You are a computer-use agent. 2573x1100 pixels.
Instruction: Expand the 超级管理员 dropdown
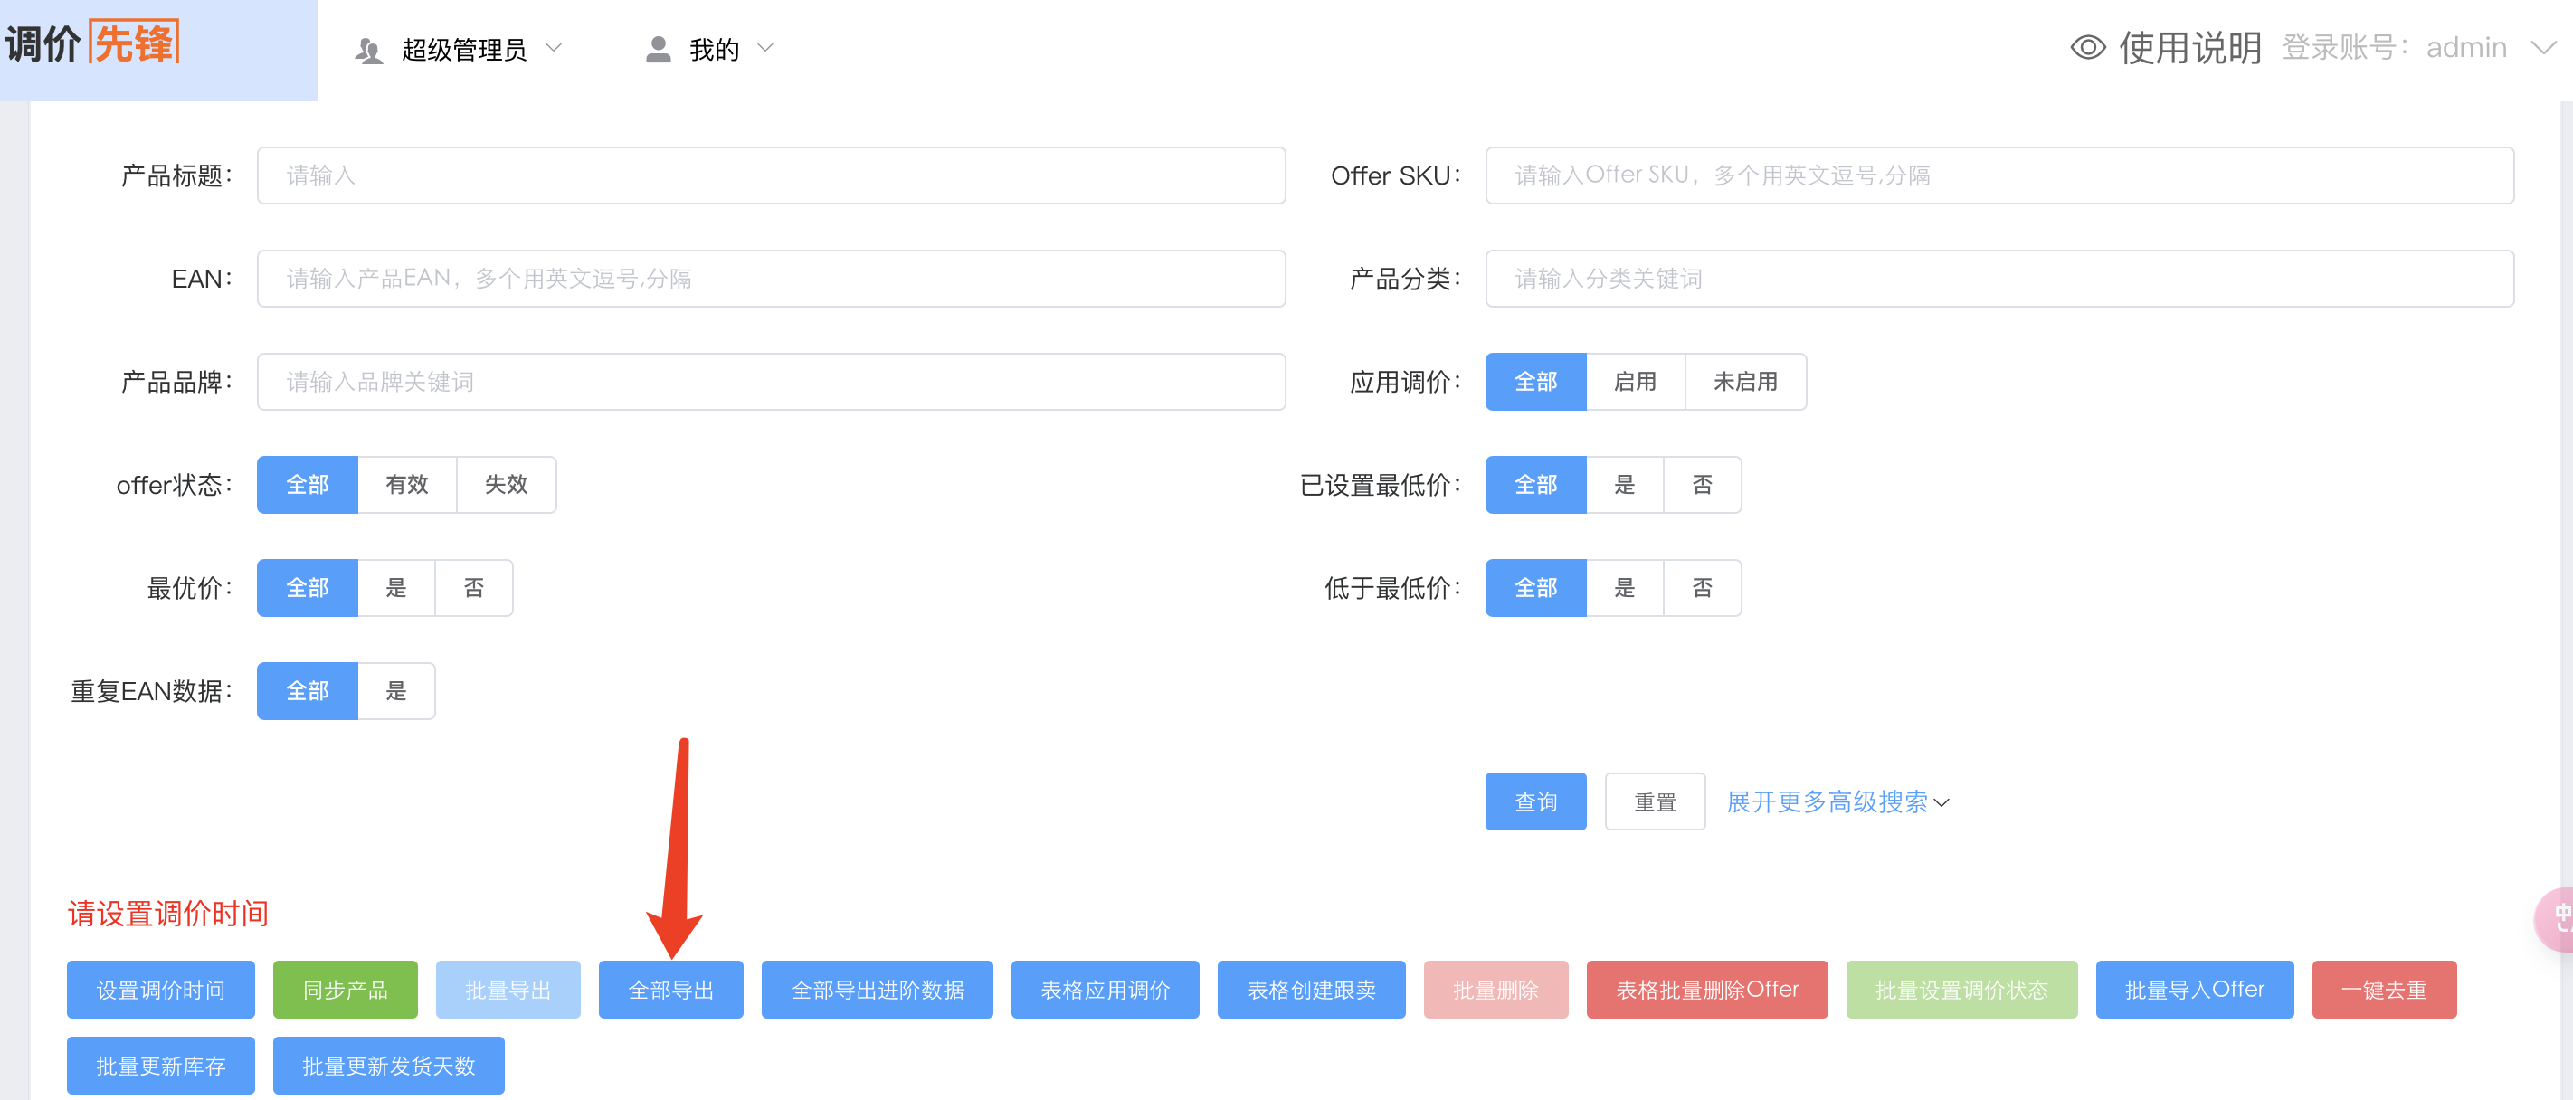(555, 48)
